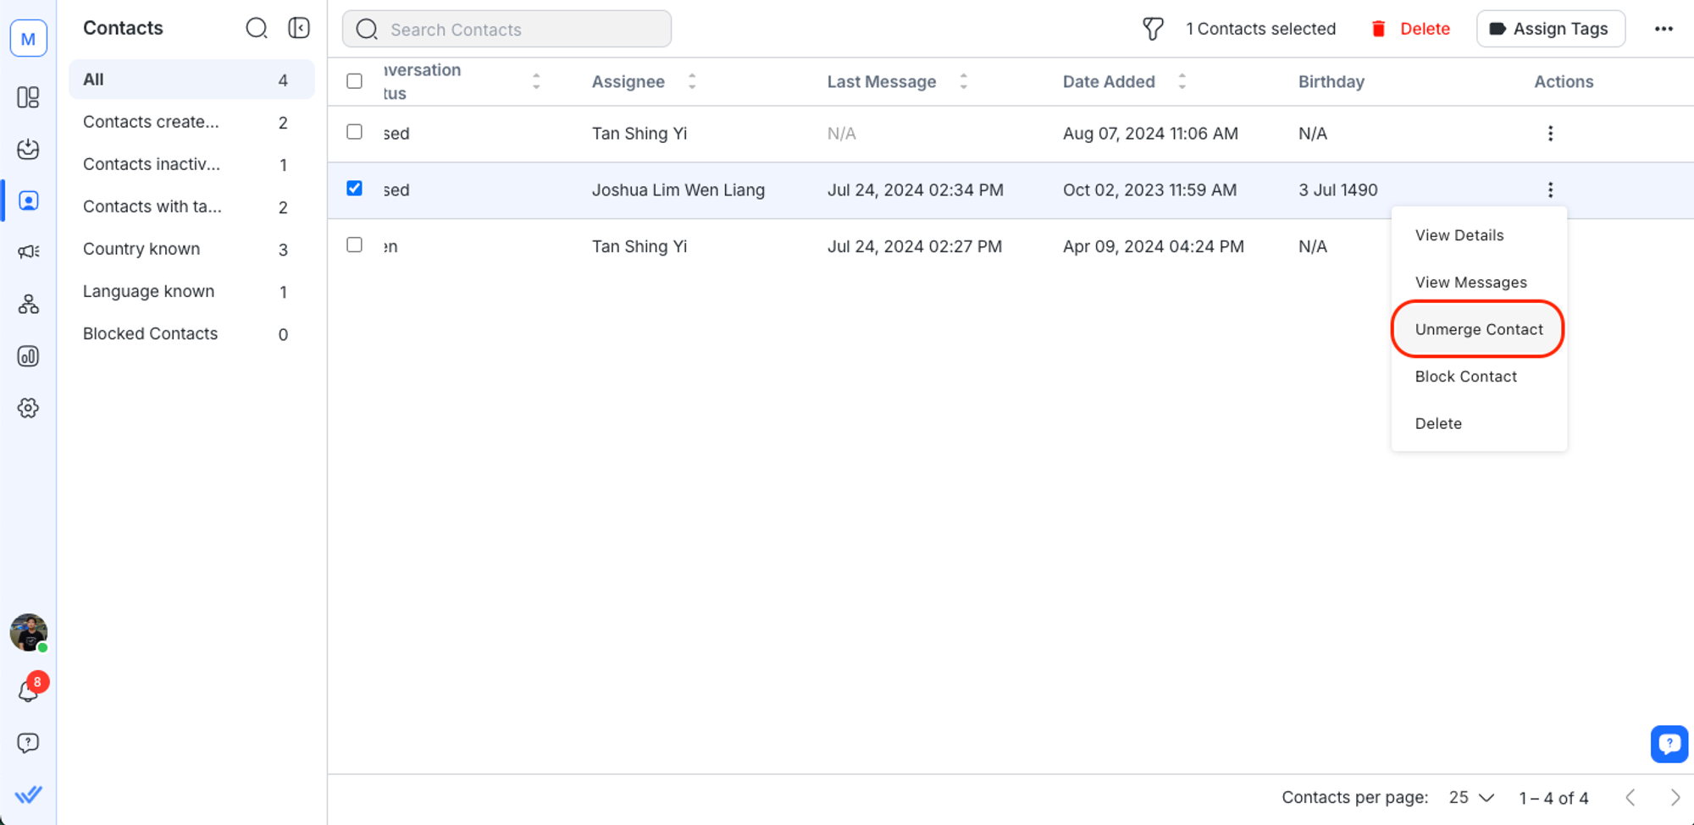Click the red Delete button in toolbar
The width and height of the screenshot is (1694, 825).
pyautogui.click(x=1411, y=29)
